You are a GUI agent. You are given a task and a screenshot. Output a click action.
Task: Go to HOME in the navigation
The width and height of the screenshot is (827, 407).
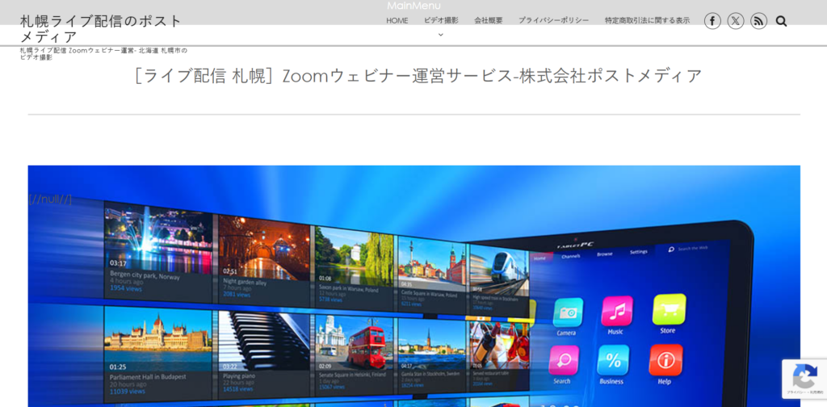(397, 20)
